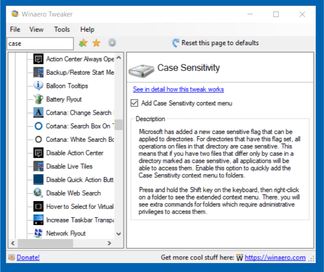Click the Network Flyout icon
The image size is (324, 272).
(x=38, y=233)
